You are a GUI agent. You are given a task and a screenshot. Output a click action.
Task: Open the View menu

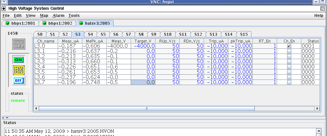[31, 16]
